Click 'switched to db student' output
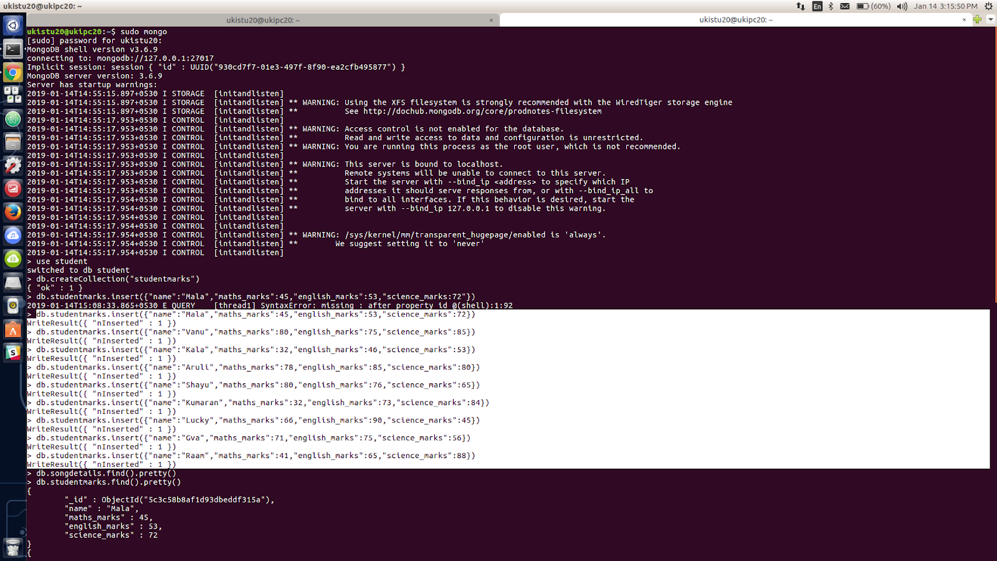The height and width of the screenshot is (561, 997). [x=78, y=270]
